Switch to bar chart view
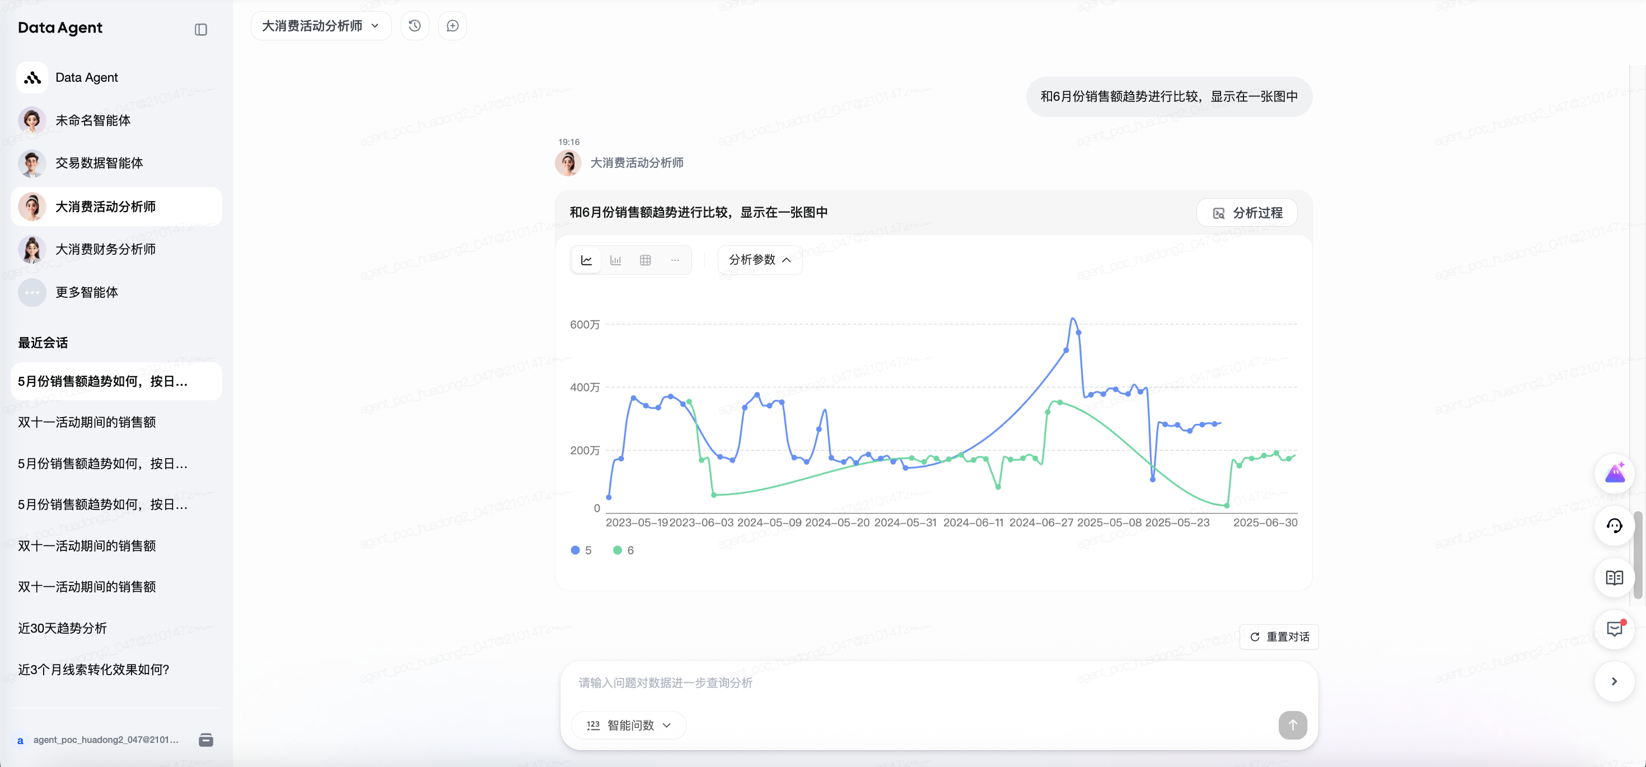1646x767 pixels. click(615, 260)
